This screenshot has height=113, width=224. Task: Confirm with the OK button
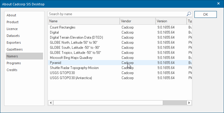205,14
